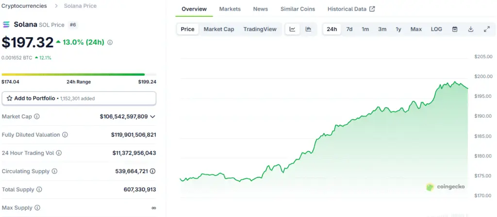Open the Similar Coins tab
The width and height of the screenshot is (497, 217).
click(298, 9)
